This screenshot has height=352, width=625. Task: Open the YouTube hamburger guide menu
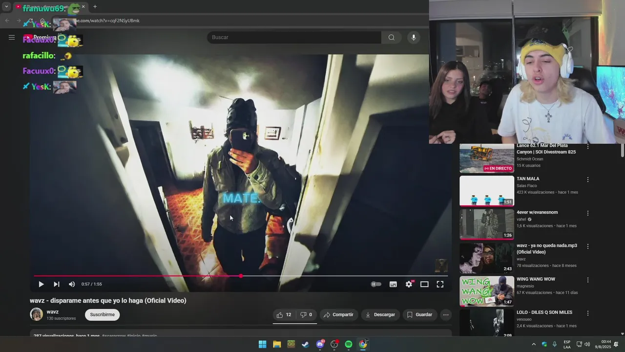tap(12, 37)
